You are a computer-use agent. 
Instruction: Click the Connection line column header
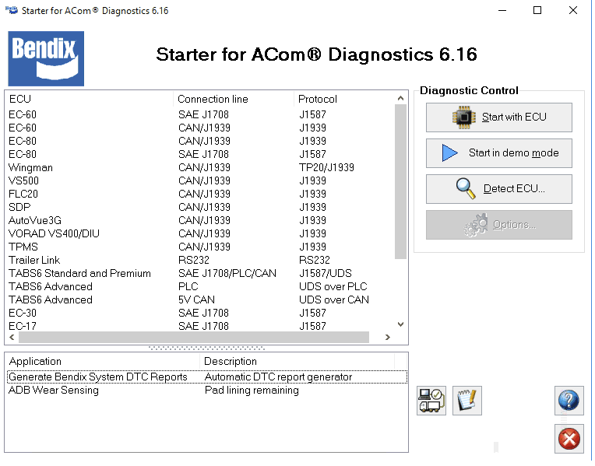(x=234, y=99)
